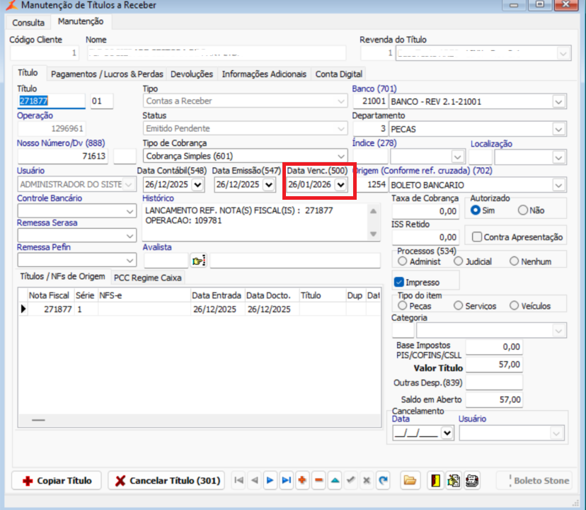Open the Consulta tab
586x510 pixels.
coord(28,23)
